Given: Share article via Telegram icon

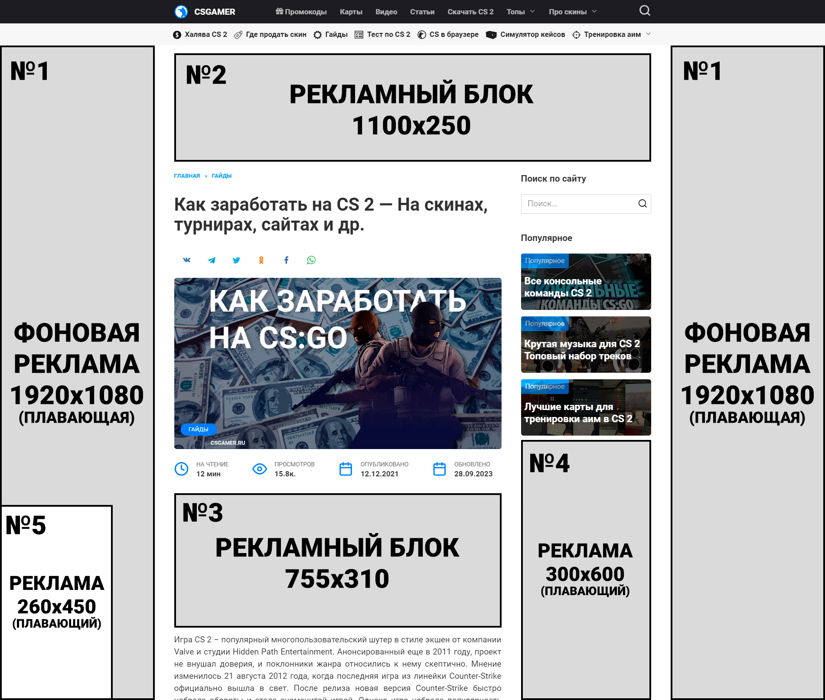Looking at the screenshot, I should coord(212,260).
